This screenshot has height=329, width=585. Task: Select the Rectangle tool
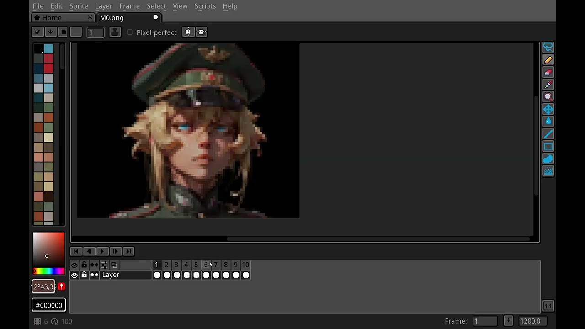tap(548, 146)
